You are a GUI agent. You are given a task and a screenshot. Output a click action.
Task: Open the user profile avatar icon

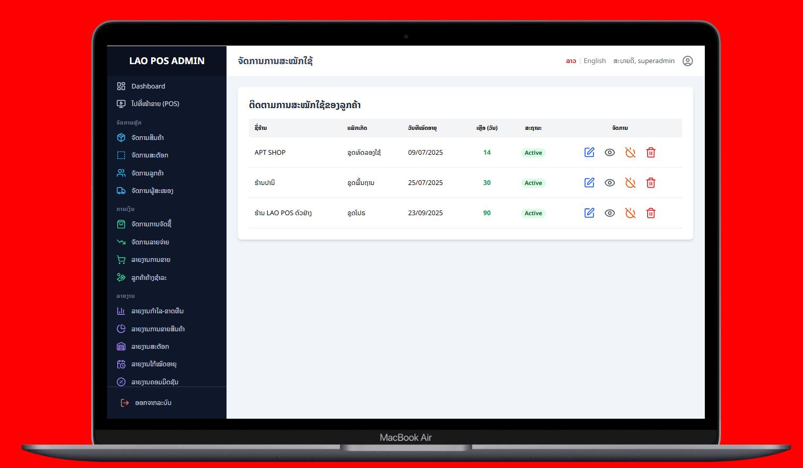click(x=687, y=61)
